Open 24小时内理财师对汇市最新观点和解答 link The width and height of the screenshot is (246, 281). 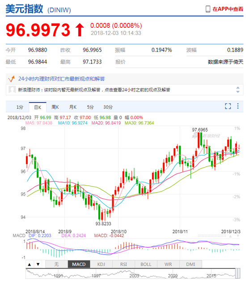pos(61,79)
